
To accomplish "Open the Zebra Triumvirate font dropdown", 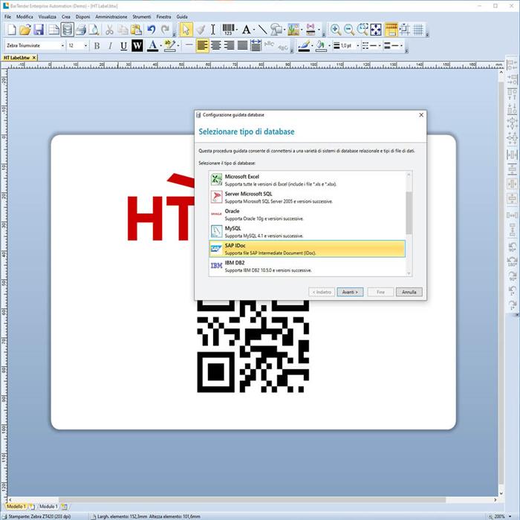I will click(62, 45).
